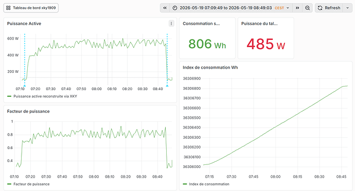Screen dimensions: 355x191
Task: Click the 600 W axis label
Action: click(x=13, y=38)
